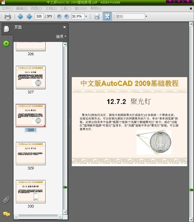Click the Print icon in toolbar
Viewport: 194px width, 222px height.
coord(7,16)
